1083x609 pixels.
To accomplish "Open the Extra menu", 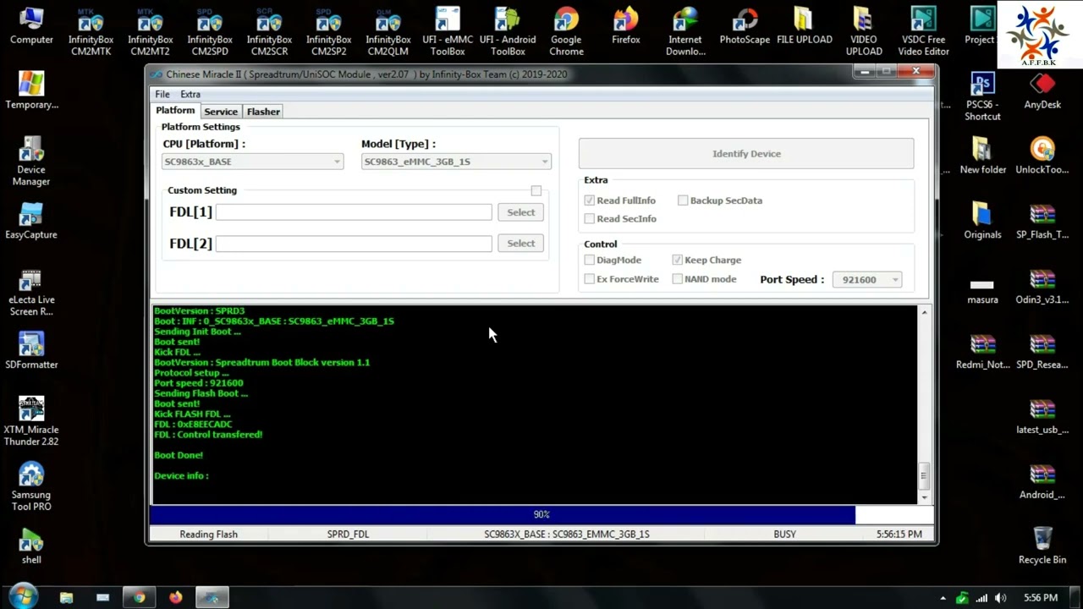I will (190, 94).
